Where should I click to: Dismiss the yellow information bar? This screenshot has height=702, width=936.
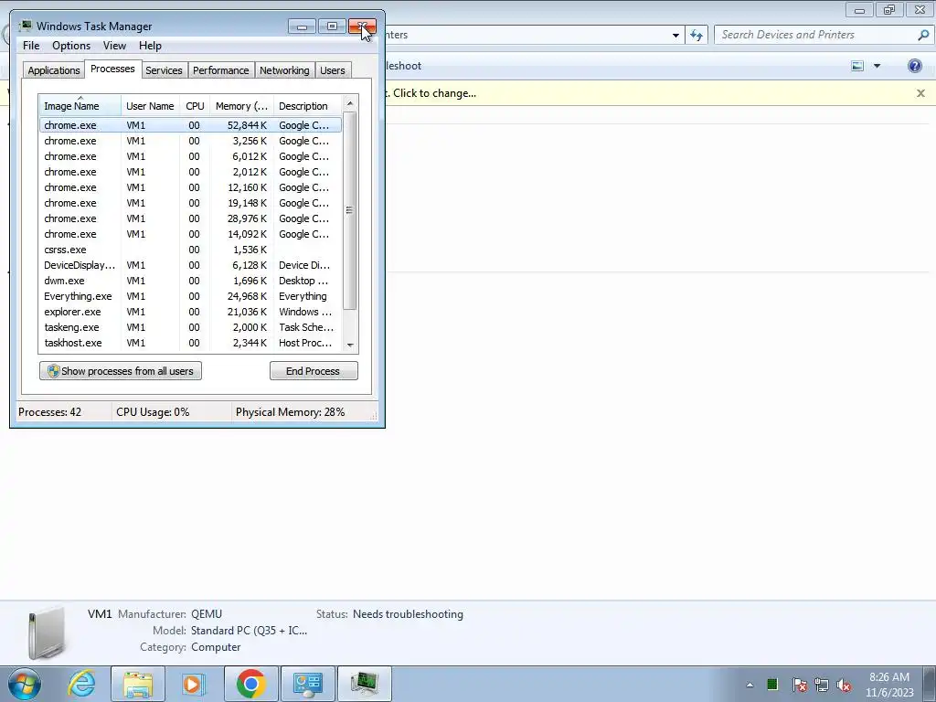[920, 93]
